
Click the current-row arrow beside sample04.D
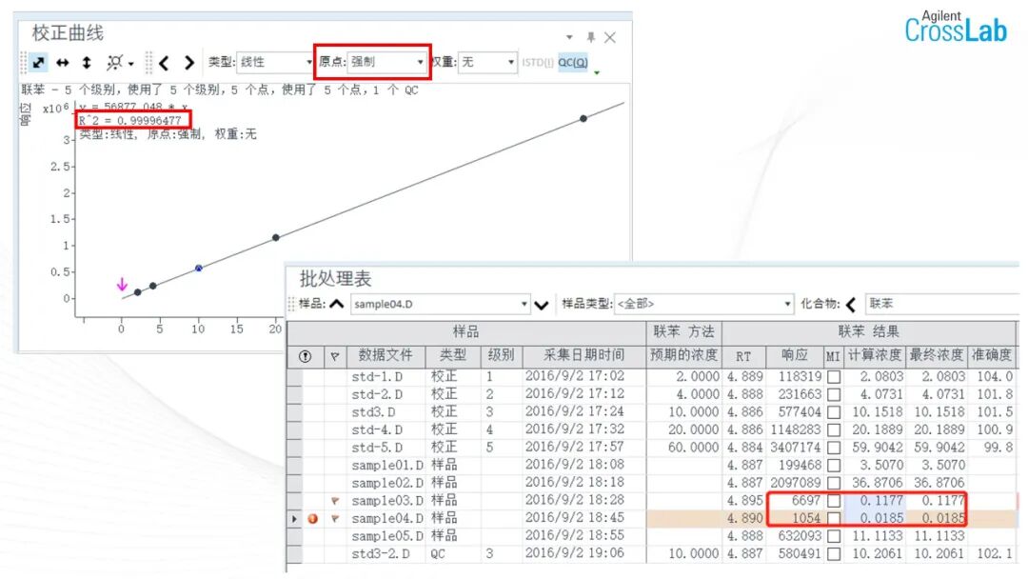(x=294, y=519)
